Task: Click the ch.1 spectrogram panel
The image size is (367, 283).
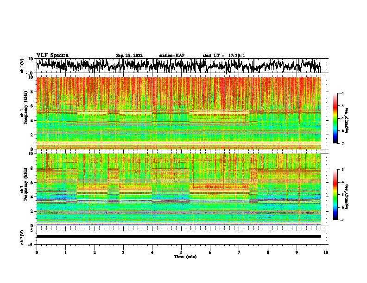Action: (x=178, y=113)
